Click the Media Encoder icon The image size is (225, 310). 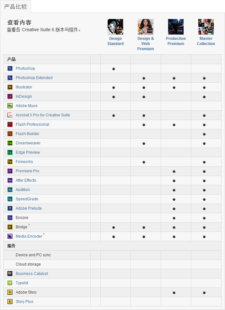tap(10, 236)
